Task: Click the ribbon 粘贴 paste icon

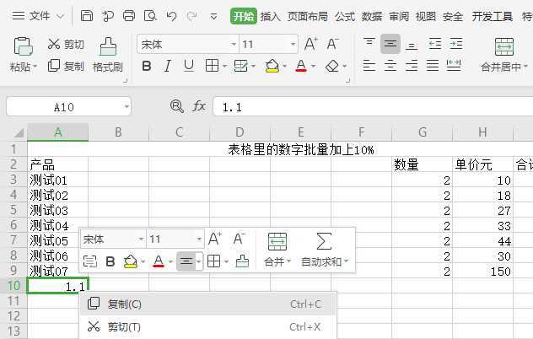Action: click(x=23, y=46)
